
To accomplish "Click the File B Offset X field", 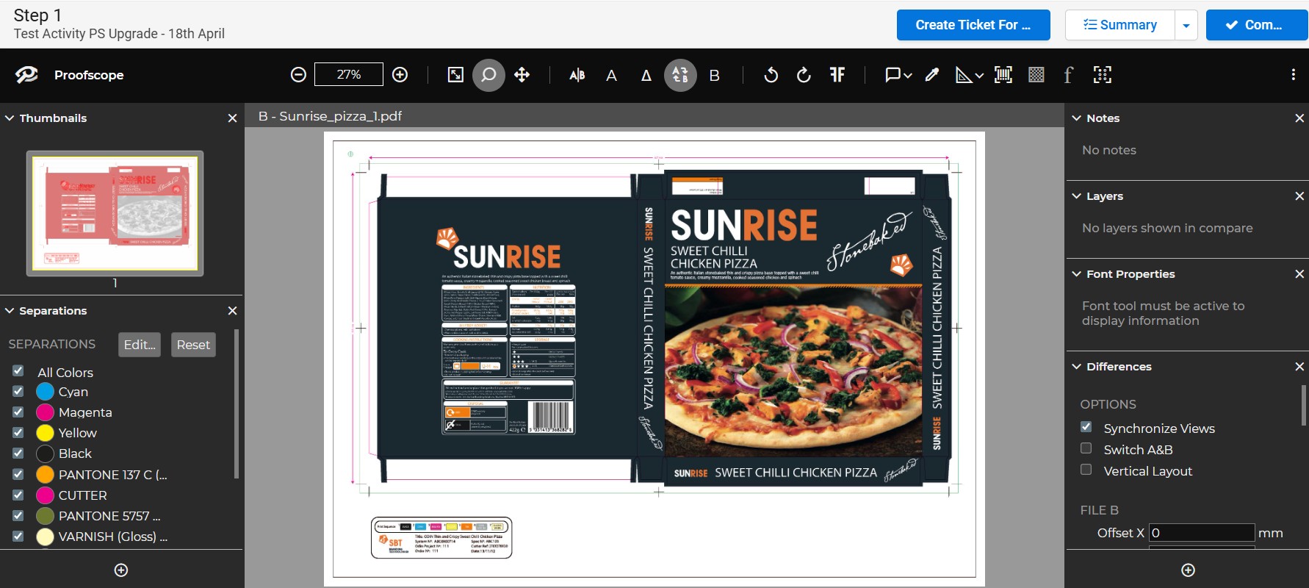I will click(1202, 533).
